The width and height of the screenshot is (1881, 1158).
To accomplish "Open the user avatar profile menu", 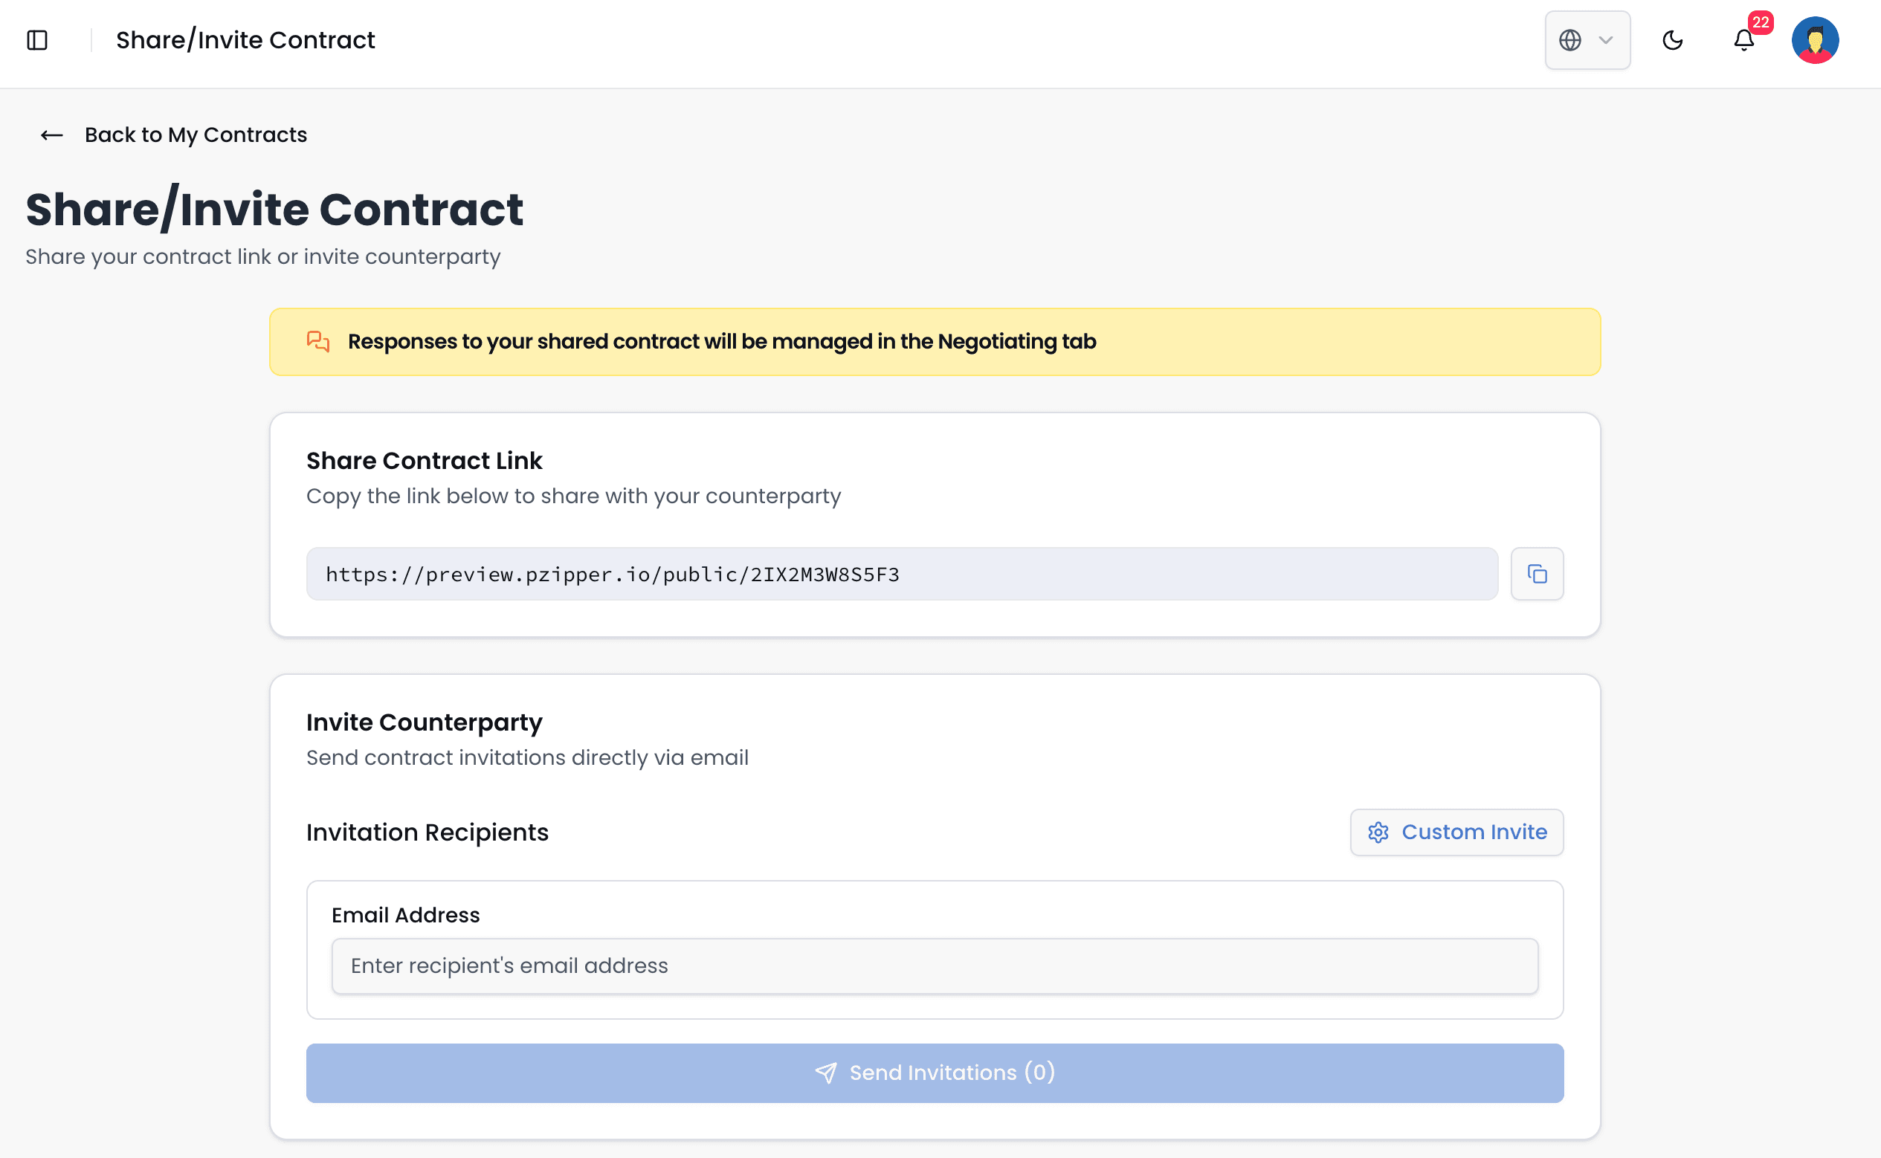I will 1814,40.
